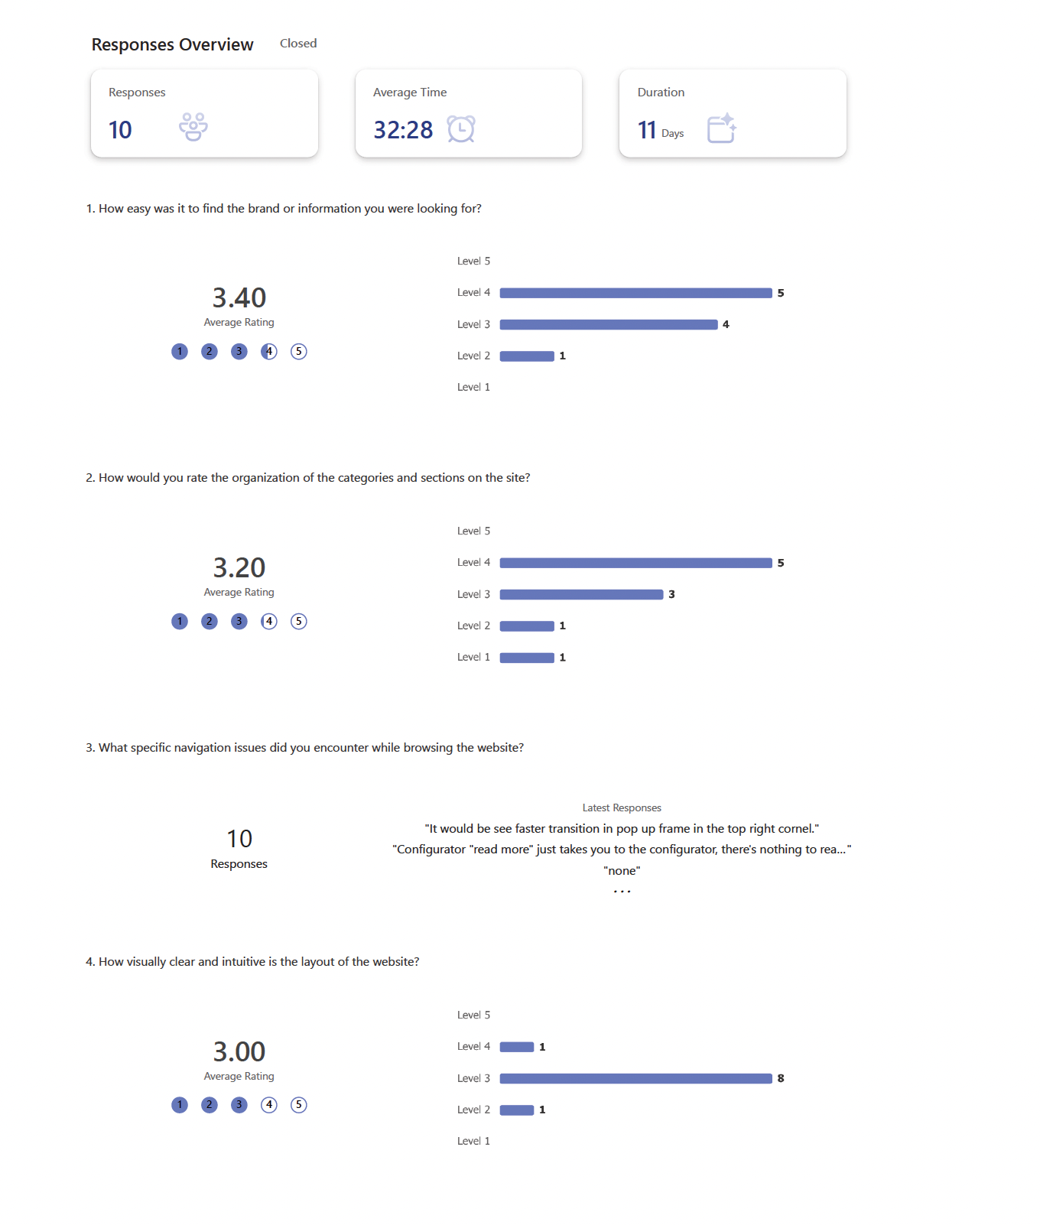Click the Closed status label

point(298,44)
